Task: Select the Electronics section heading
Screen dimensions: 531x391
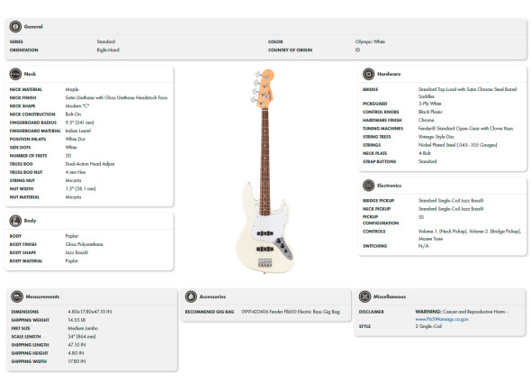Action: pos(389,186)
